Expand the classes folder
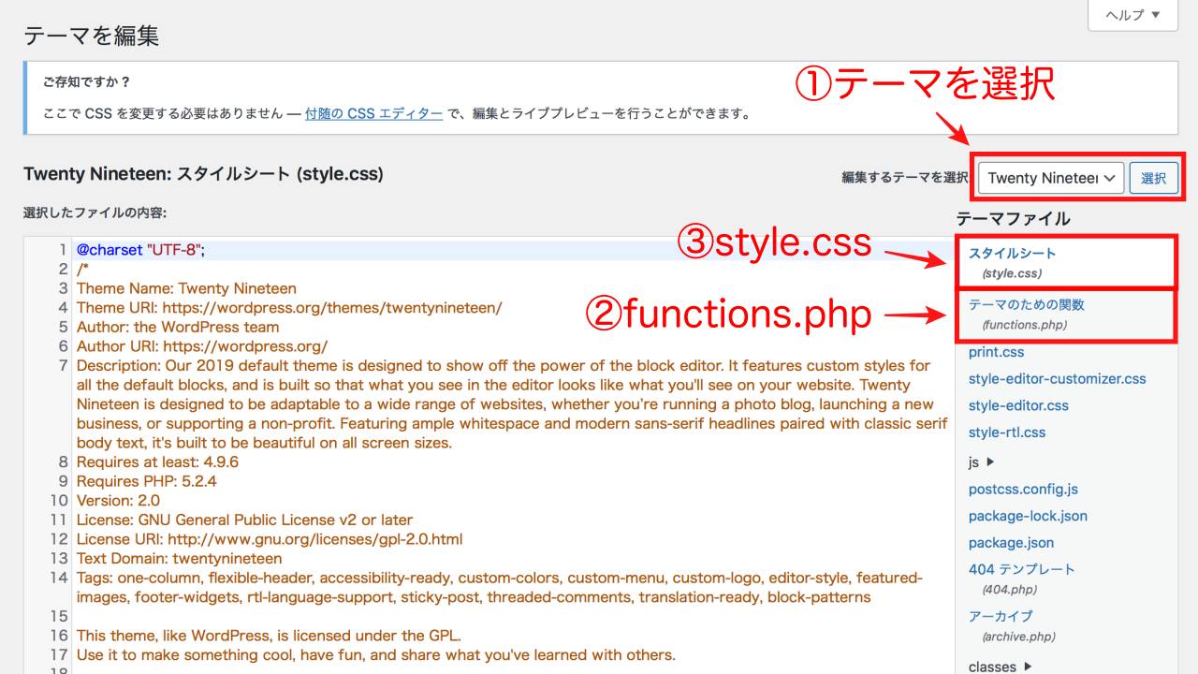Screen dimensions: 1198x674 tap(1001, 667)
